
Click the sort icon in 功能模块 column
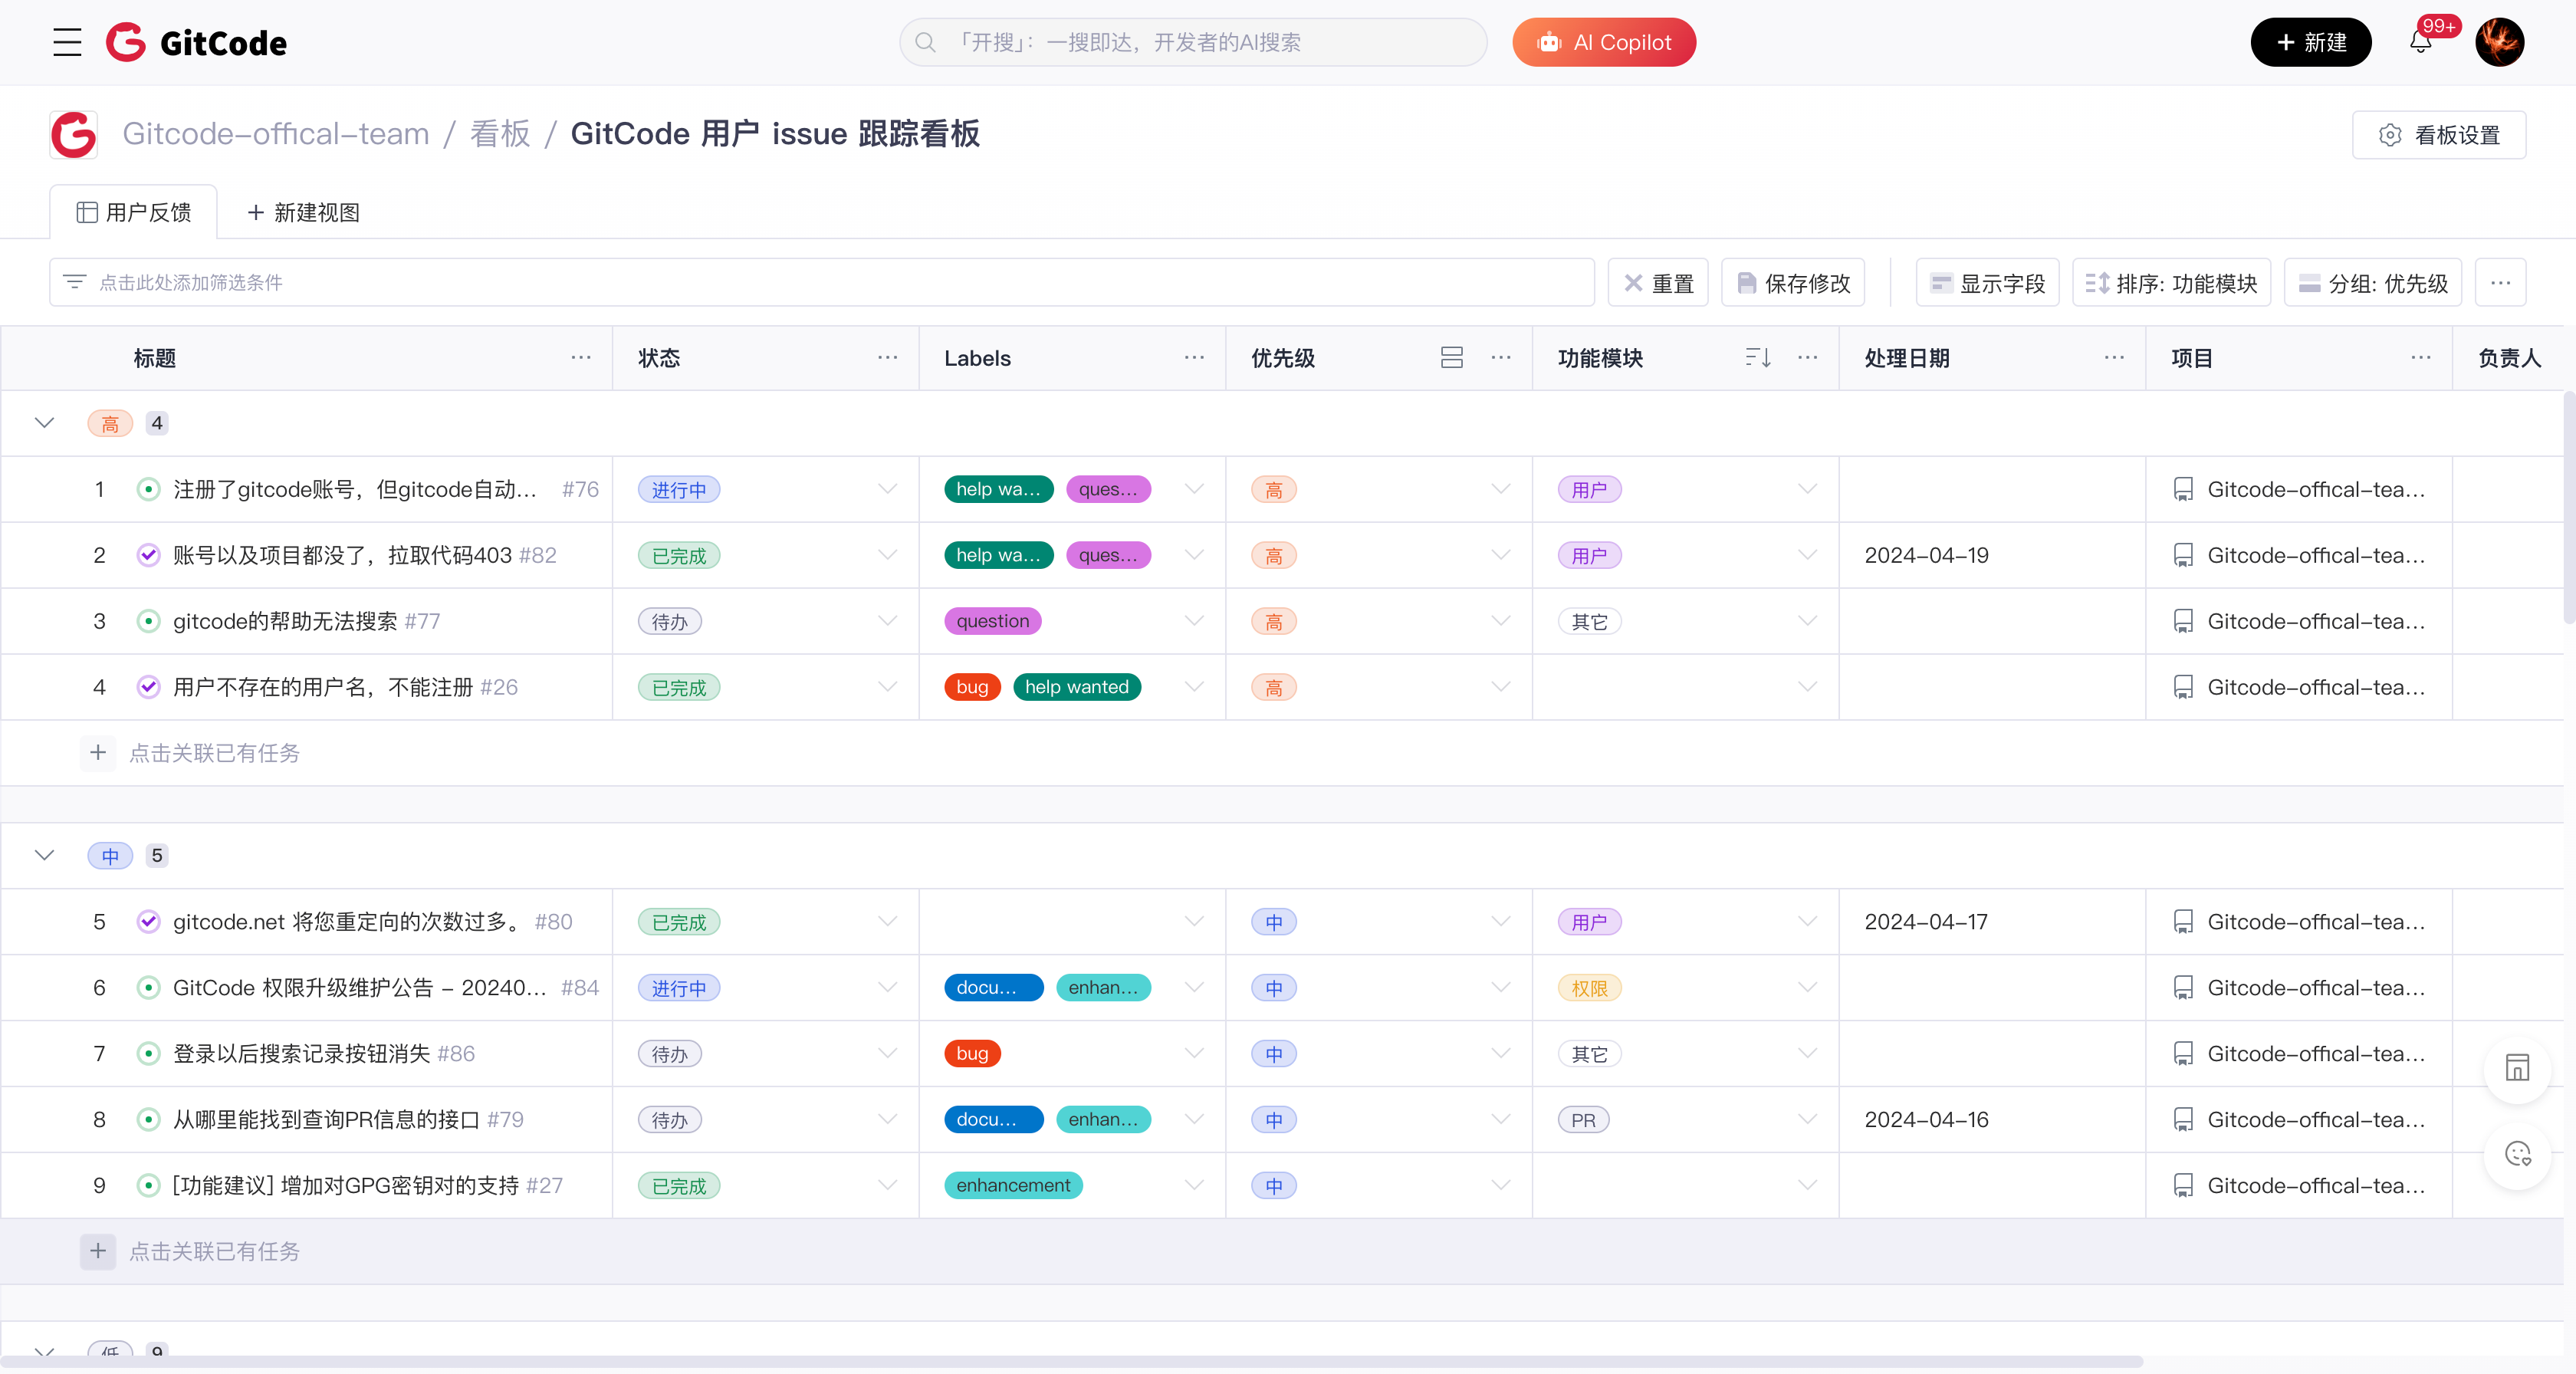coord(1757,358)
